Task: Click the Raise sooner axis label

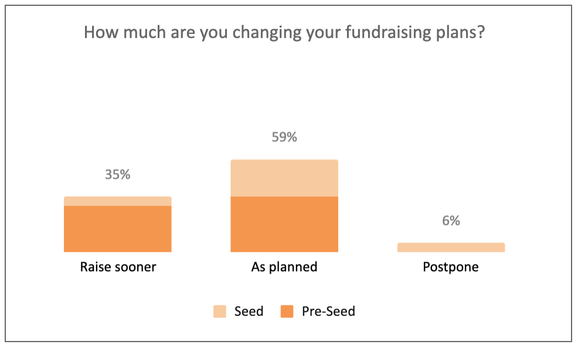Action: (x=118, y=267)
